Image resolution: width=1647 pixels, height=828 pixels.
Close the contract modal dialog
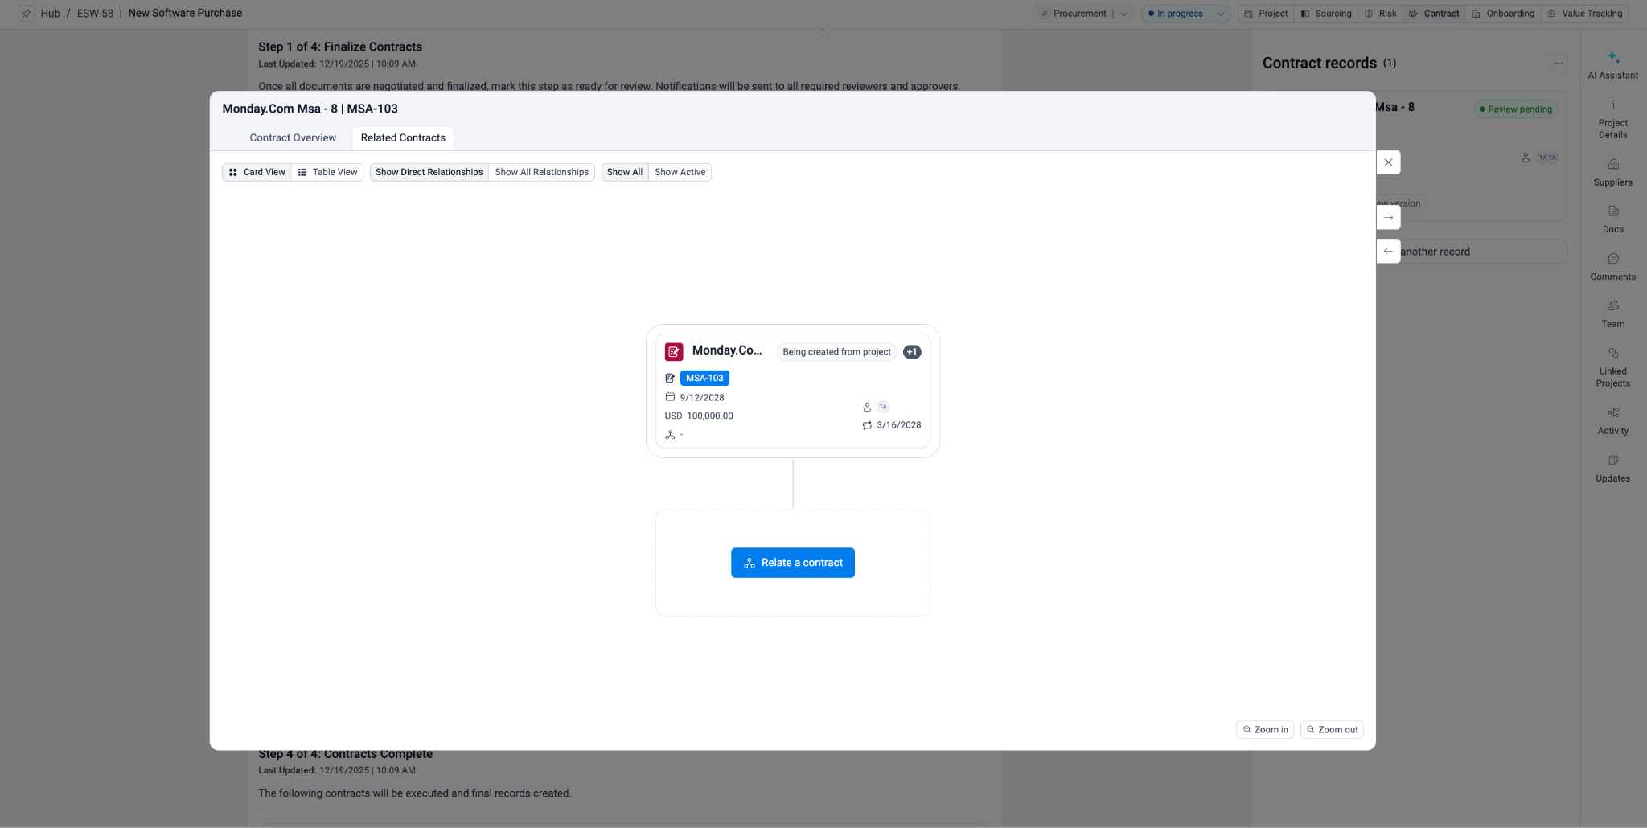(x=1388, y=162)
